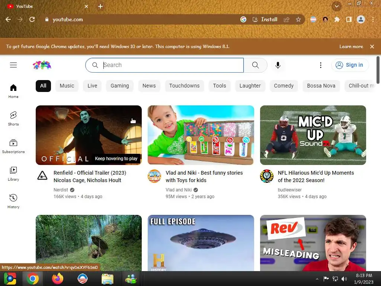Screen dimensions: 381x286
Task: Show hidden tray icons arrow
Action: [317, 279]
